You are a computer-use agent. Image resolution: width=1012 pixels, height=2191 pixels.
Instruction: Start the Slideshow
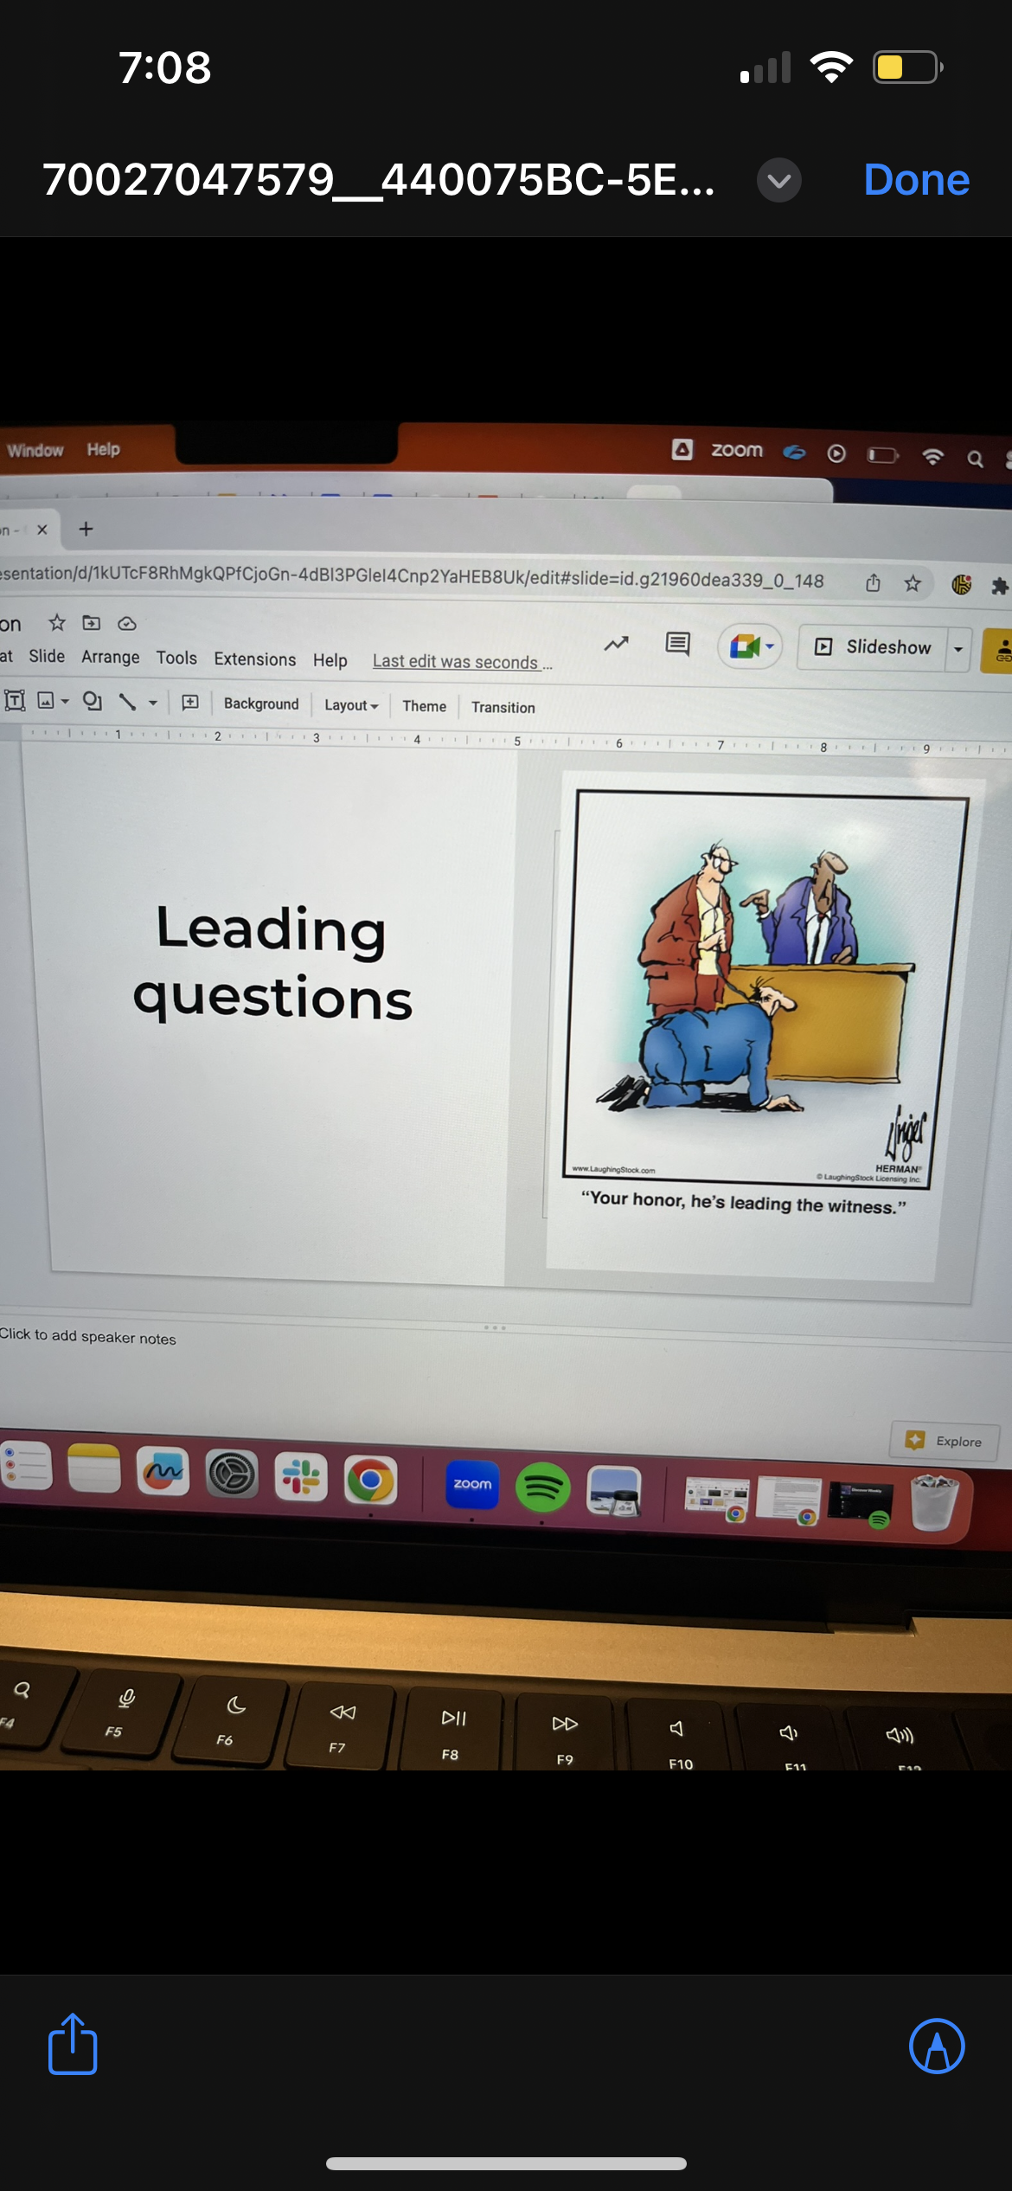click(x=873, y=647)
